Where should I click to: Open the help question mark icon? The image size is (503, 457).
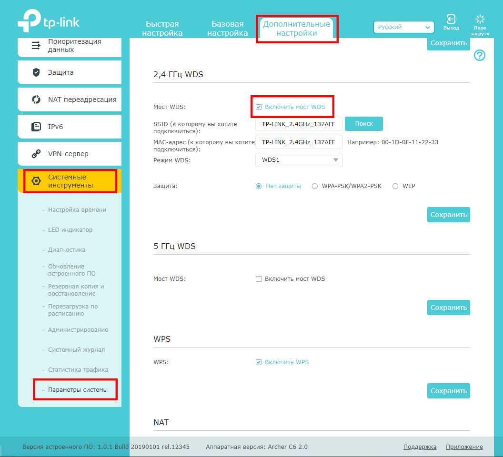[x=480, y=56]
